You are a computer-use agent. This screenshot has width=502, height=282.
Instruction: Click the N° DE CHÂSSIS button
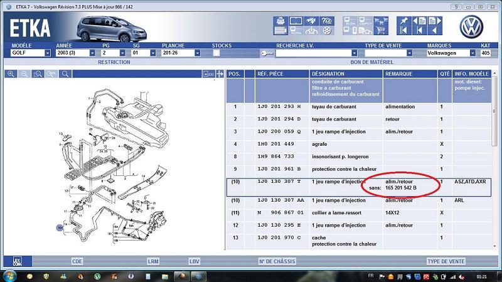coord(277,261)
